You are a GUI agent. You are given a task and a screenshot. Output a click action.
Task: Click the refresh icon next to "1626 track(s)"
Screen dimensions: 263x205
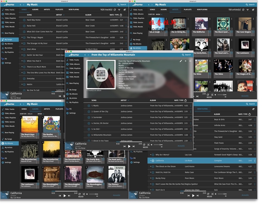tap(115, 10)
